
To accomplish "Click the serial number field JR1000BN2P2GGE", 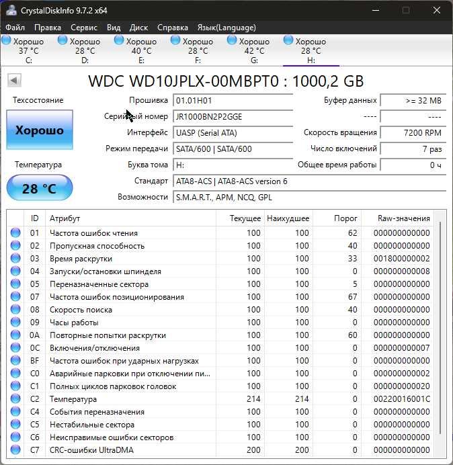I will 233,116.
